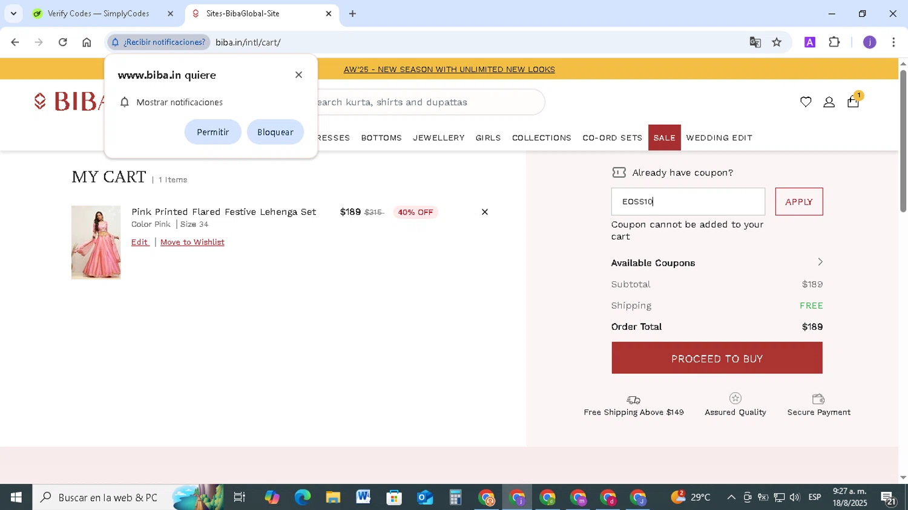Click the BIBA logo
908x510 pixels.
70,102
